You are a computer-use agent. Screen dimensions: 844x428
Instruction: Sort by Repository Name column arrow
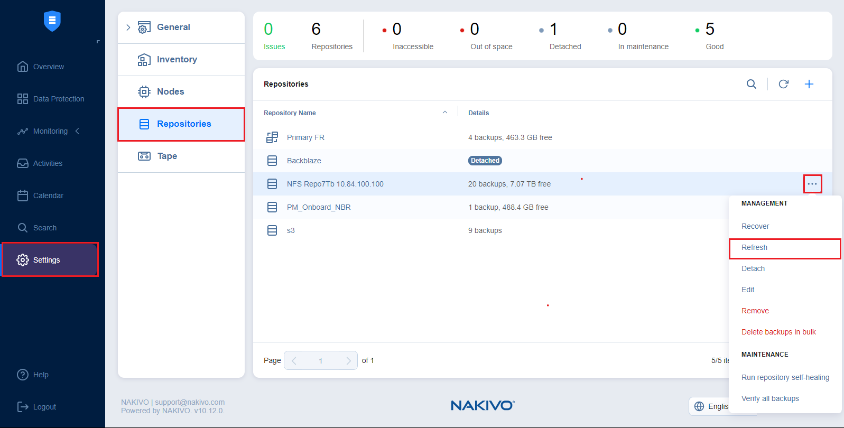[x=445, y=113]
